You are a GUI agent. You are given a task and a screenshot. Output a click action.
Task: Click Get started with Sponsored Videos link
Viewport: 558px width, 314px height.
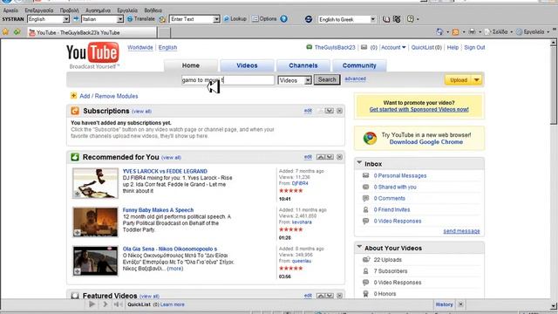click(x=418, y=109)
